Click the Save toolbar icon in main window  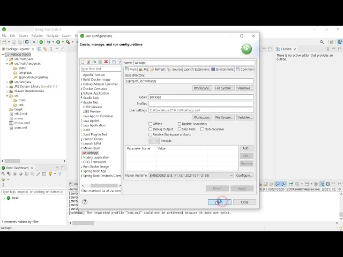pyautogui.click(x=14, y=42)
